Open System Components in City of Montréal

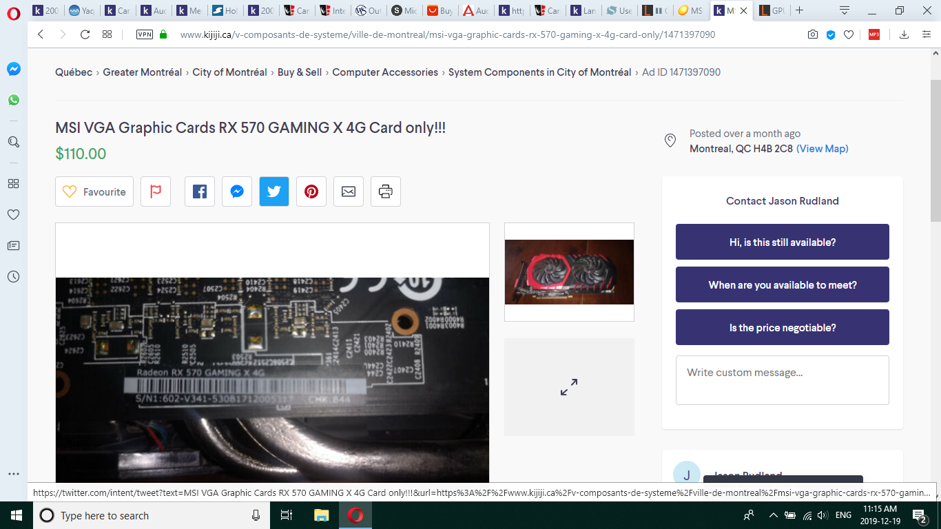(x=539, y=72)
